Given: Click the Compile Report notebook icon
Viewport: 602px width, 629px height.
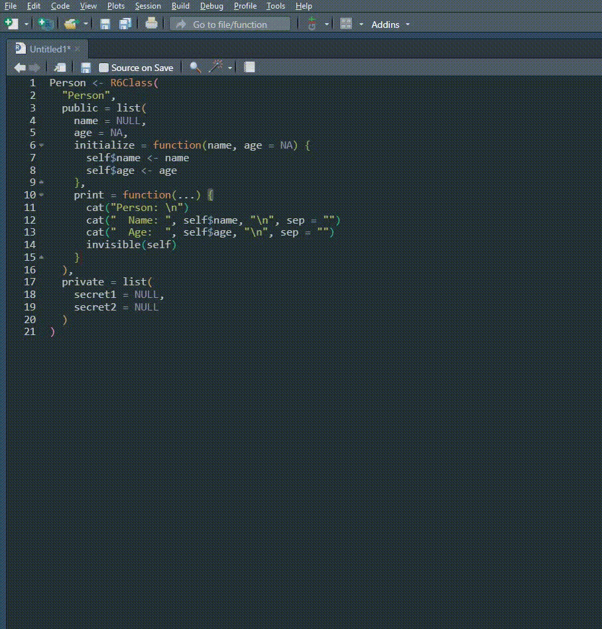Looking at the screenshot, I should tap(249, 67).
